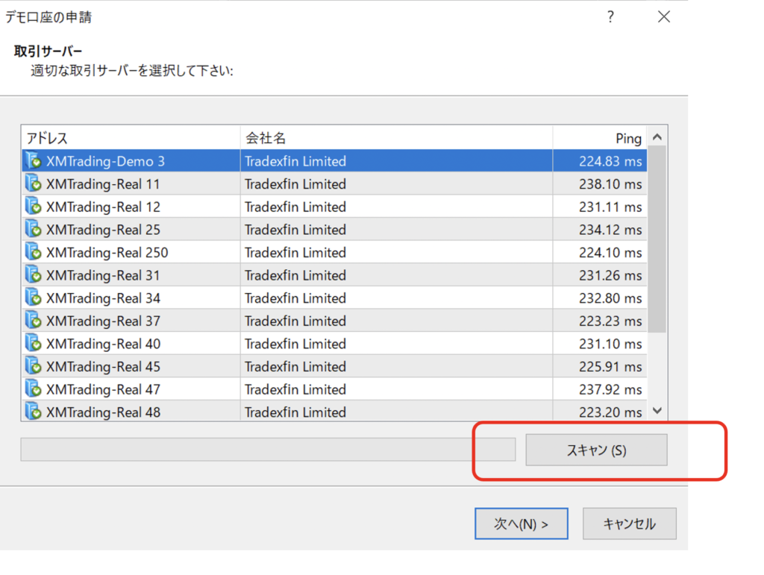
Task: Click the scroll up arrow of server list
Action: pyautogui.click(x=657, y=136)
